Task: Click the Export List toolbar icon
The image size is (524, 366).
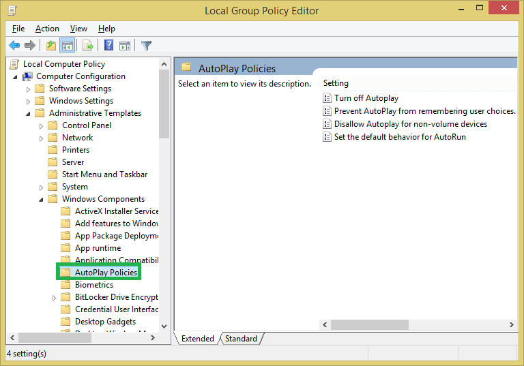Action: click(x=88, y=46)
